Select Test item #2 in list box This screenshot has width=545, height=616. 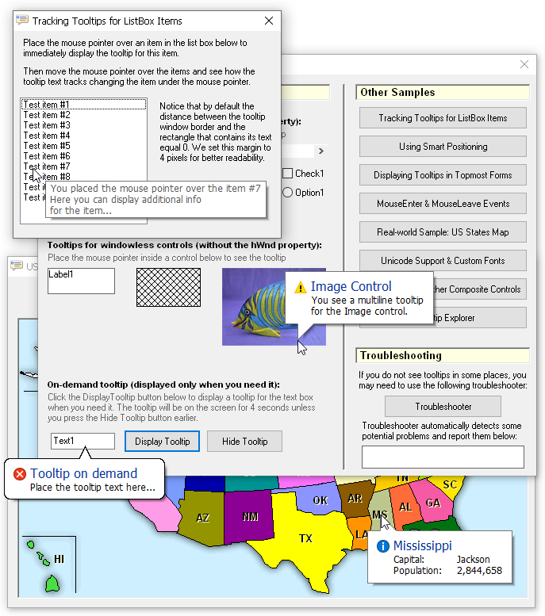[83, 115]
